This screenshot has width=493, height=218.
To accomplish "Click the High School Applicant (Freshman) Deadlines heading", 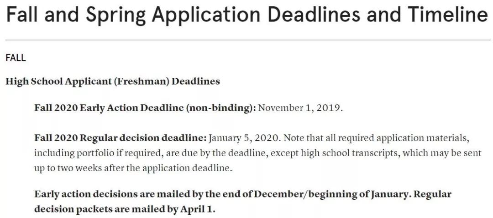I will pyautogui.click(x=113, y=81).
